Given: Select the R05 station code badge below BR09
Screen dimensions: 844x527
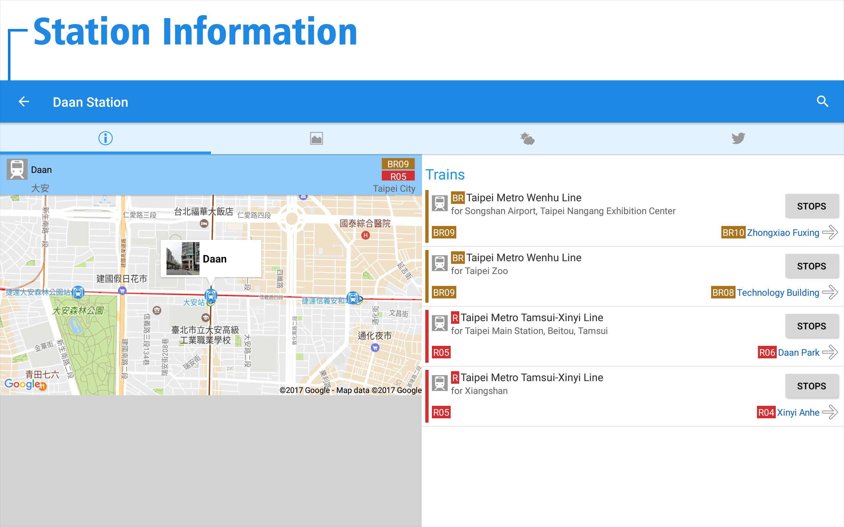Looking at the screenshot, I should [x=398, y=176].
